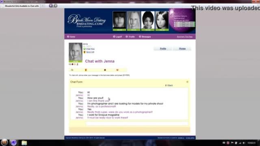Image resolution: width=260 pixels, height=146 pixels.
Task: Click the Attach link in the chat form
Action: point(169,86)
